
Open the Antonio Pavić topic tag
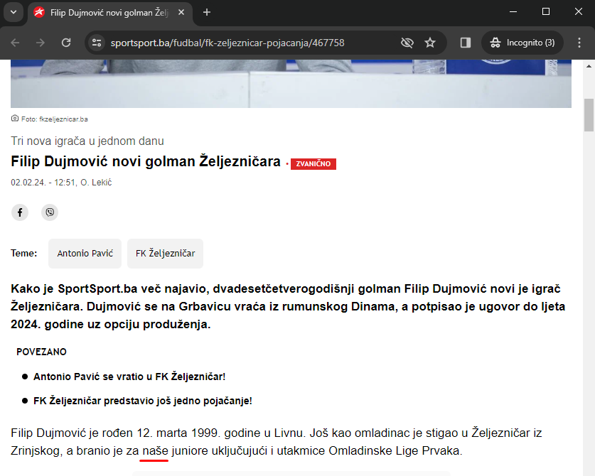tap(85, 254)
